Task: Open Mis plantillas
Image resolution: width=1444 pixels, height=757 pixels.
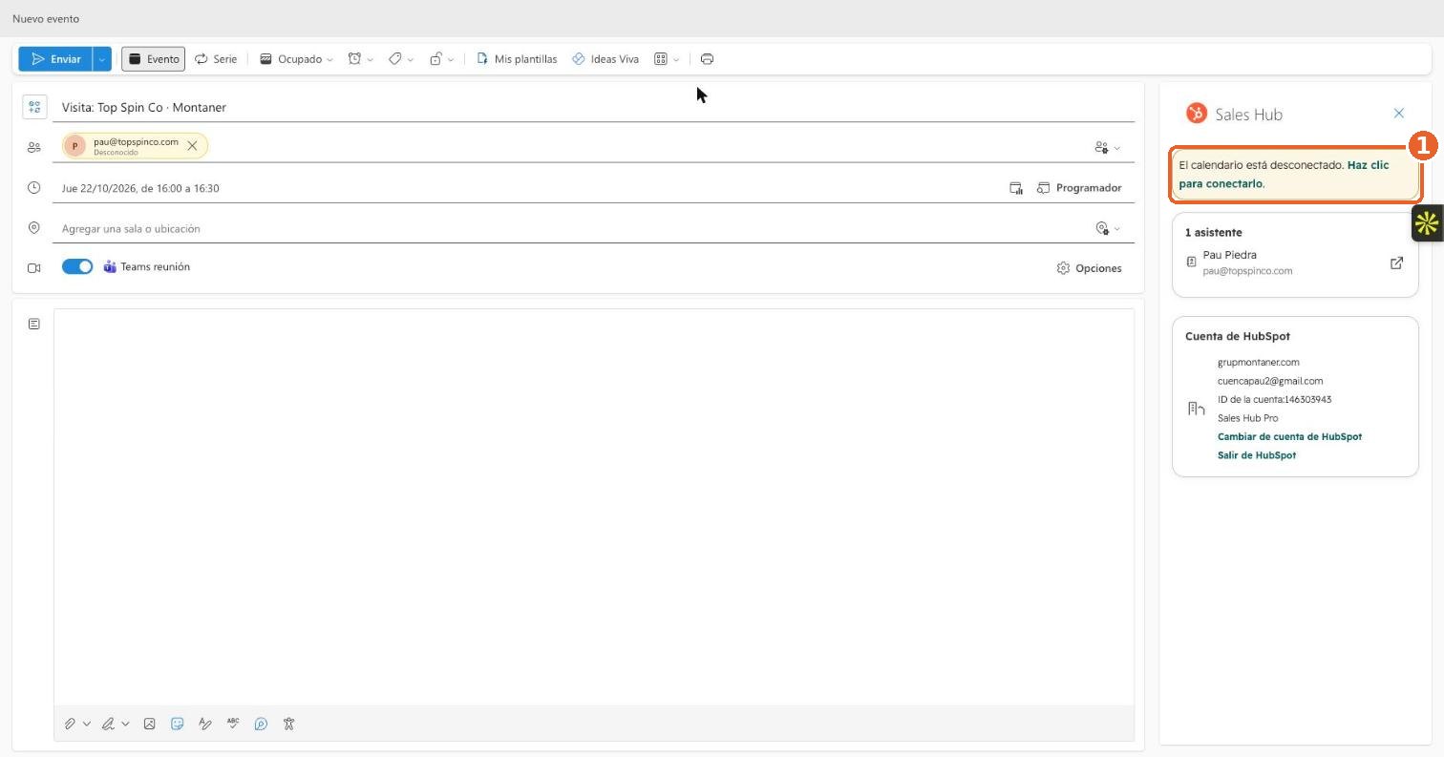Action: 516,59
